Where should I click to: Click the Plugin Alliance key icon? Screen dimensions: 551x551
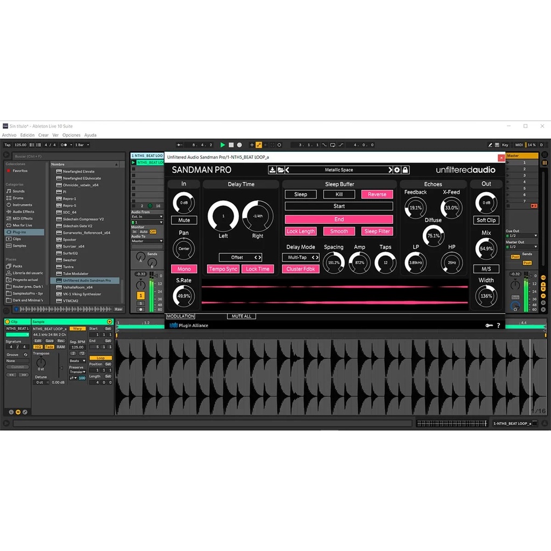(489, 326)
